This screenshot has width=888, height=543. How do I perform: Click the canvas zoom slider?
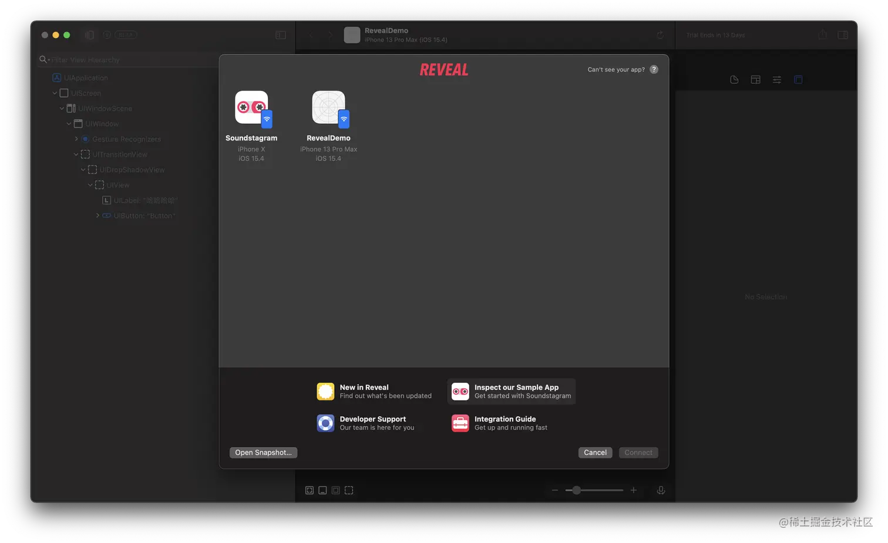coord(594,490)
